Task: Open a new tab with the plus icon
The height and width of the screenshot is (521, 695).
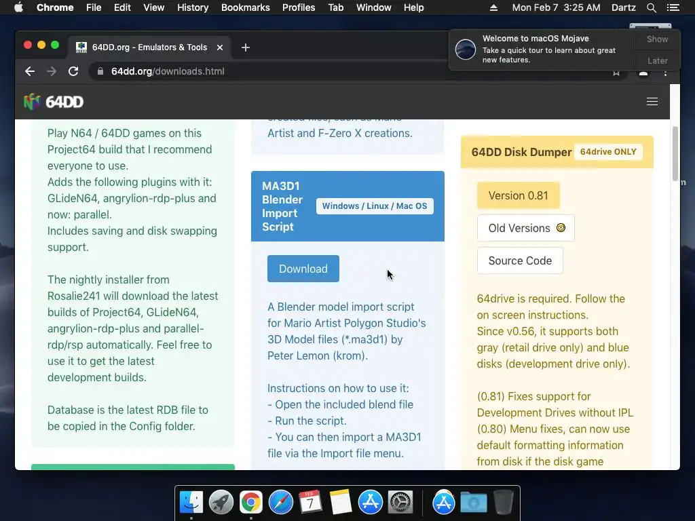Action: pyautogui.click(x=246, y=47)
